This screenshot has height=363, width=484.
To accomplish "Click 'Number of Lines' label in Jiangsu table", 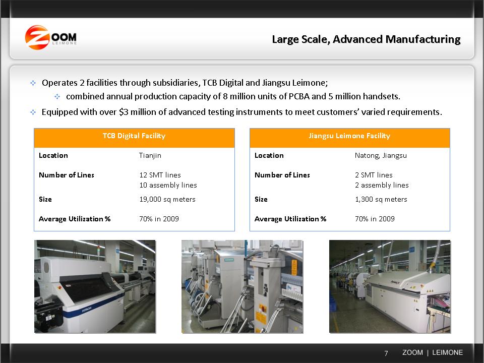I will tap(282, 175).
